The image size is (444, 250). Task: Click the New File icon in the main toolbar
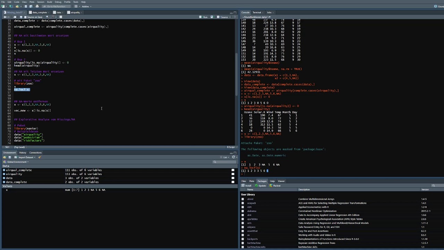coord(3,6)
